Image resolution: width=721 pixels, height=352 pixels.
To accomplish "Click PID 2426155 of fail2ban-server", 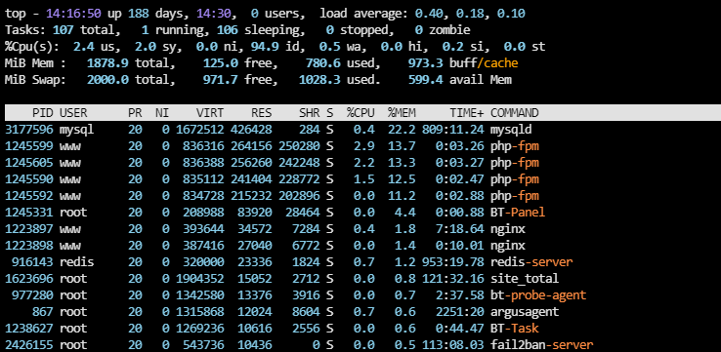I will pyautogui.click(x=29, y=344).
